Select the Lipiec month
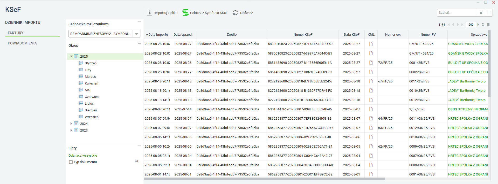Image resolution: width=498 pixels, height=184 pixels. 89,103
